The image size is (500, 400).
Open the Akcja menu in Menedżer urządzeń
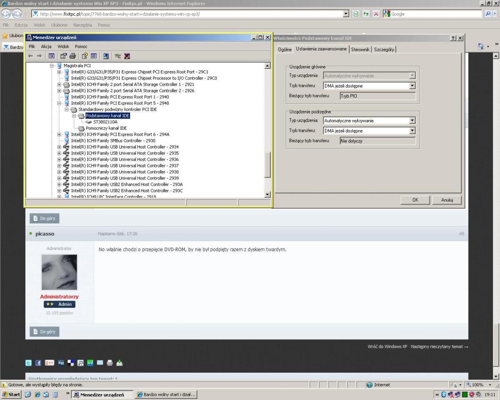click(46, 47)
